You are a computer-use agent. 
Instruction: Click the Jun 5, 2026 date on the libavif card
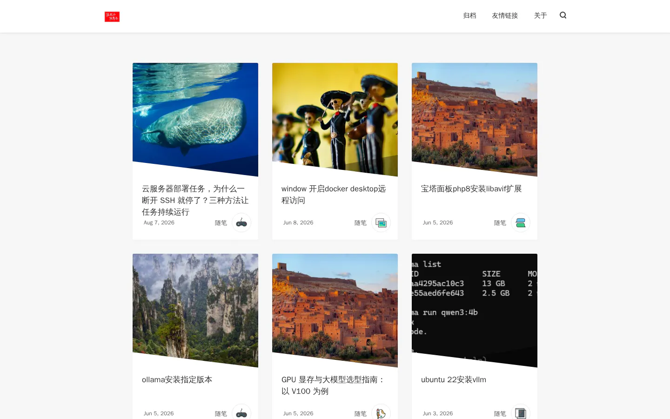coord(438,223)
